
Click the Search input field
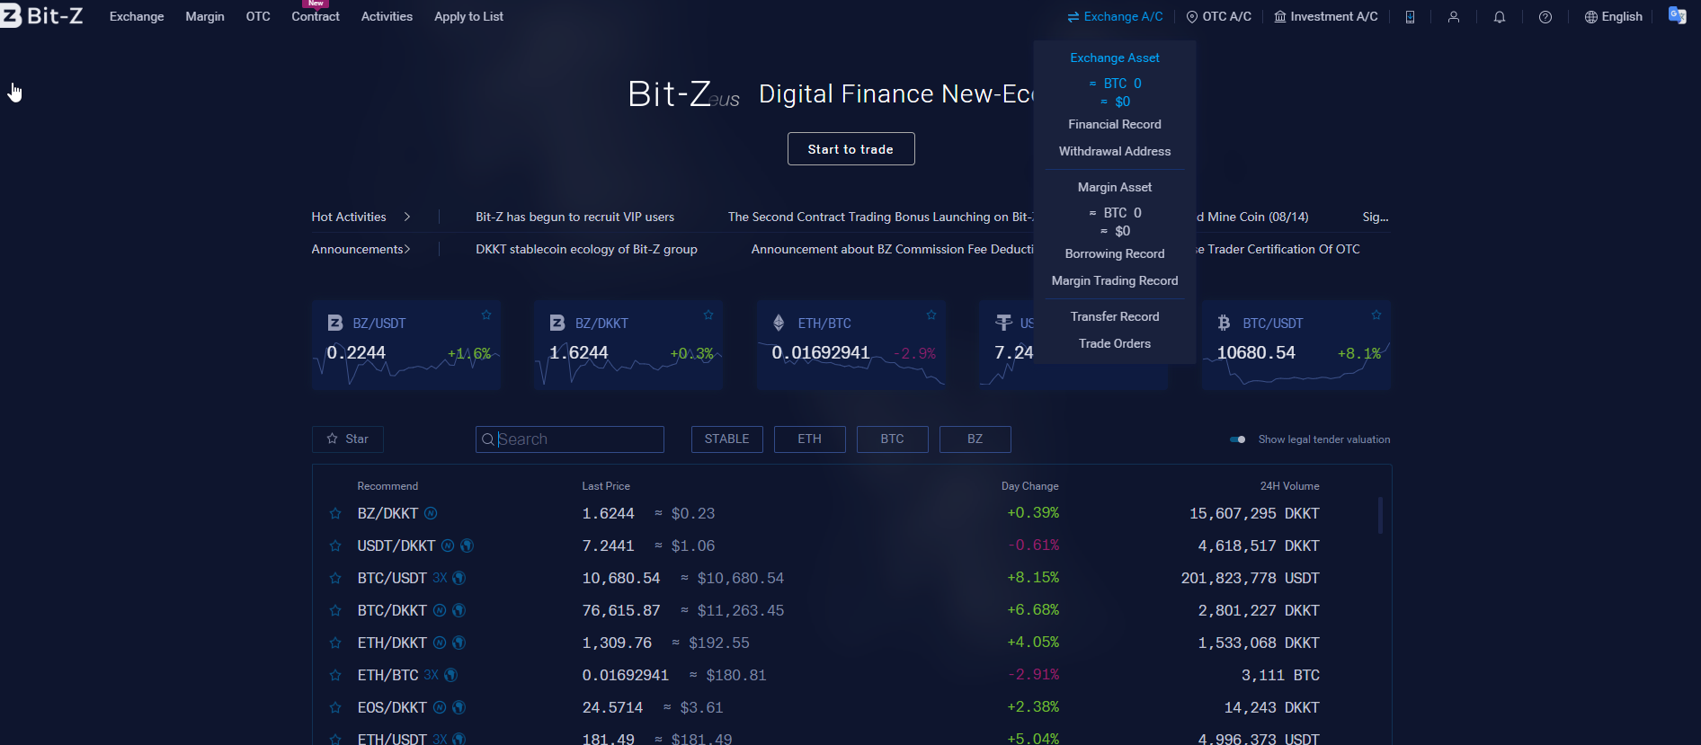[x=570, y=439]
